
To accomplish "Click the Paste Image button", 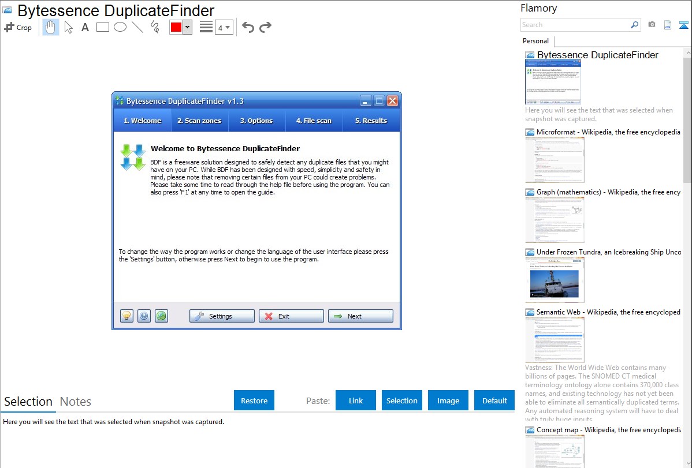I will (x=448, y=400).
